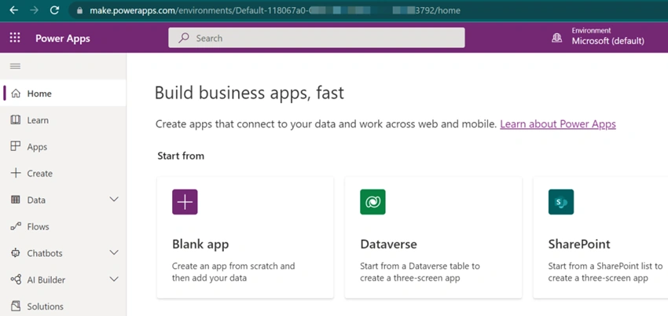This screenshot has width=668, height=316.
Task: Click the purple plus Blank app icon
Action: point(185,202)
